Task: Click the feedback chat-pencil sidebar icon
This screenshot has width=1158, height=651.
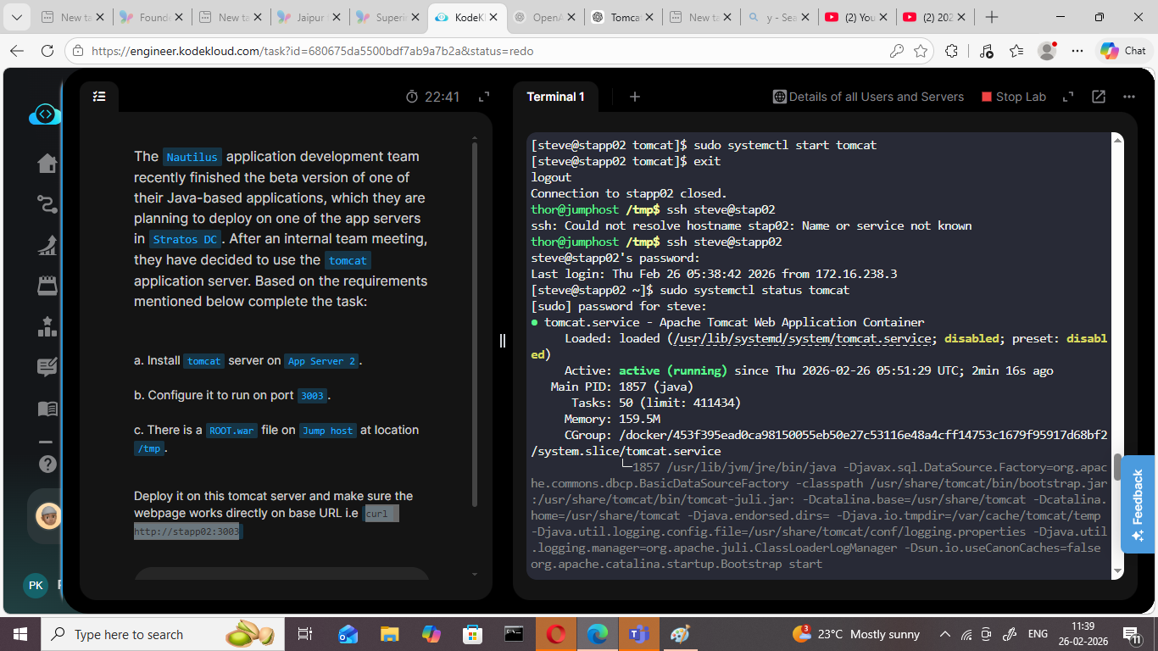Action: (47, 367)
